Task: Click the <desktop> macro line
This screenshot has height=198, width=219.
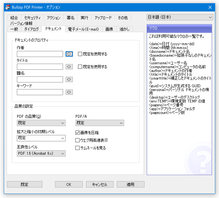Action: 174,97
